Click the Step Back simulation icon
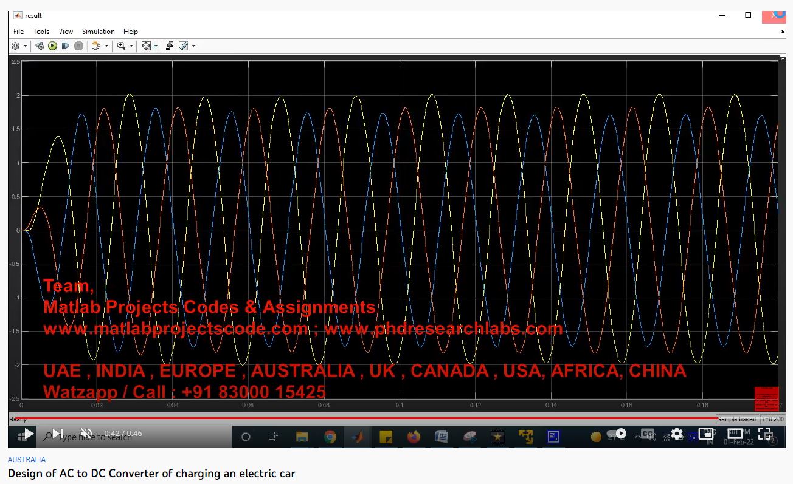Viewport: 793px width, 484px height. pos(40,46)
